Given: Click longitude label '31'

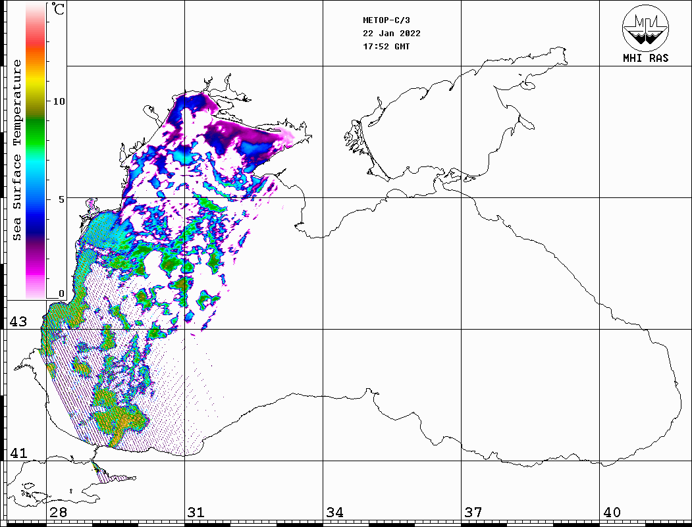Looking at the screenshot, I should (x=196, y=513).
